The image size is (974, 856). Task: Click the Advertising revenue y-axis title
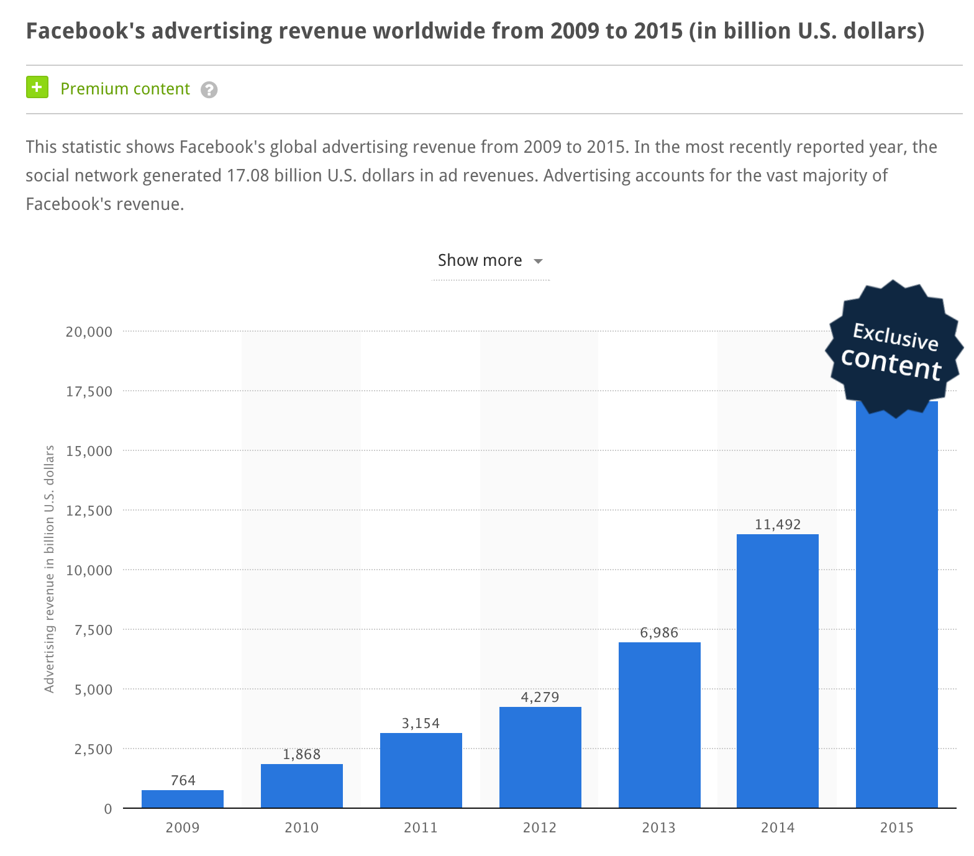click(49, 569)
